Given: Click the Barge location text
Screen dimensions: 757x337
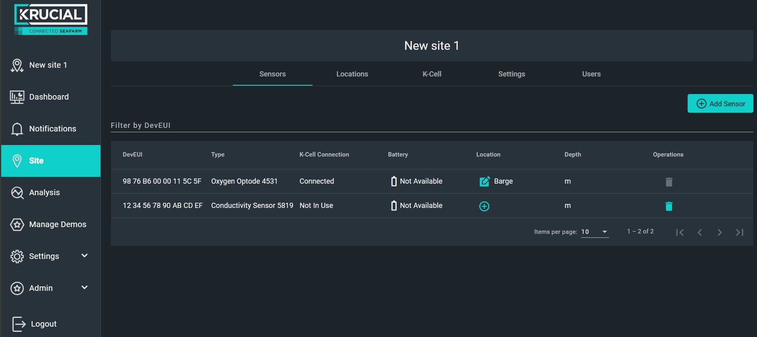Looking at the screenshot, I should point(503,181).
